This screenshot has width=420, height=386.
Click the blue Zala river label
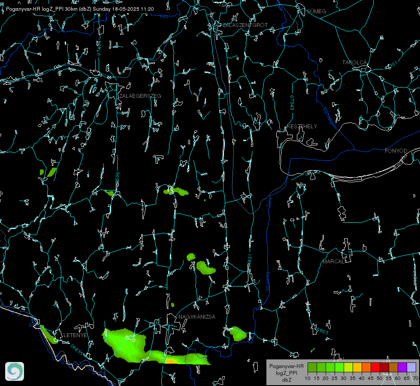[x=269, y=202]
